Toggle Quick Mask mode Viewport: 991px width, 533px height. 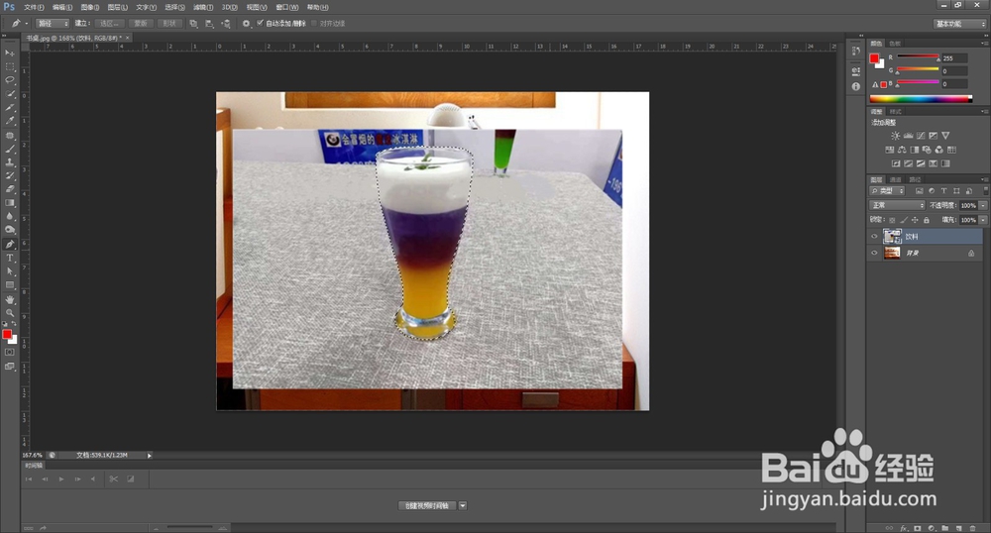pyautogui.click(x=10, y=353)
